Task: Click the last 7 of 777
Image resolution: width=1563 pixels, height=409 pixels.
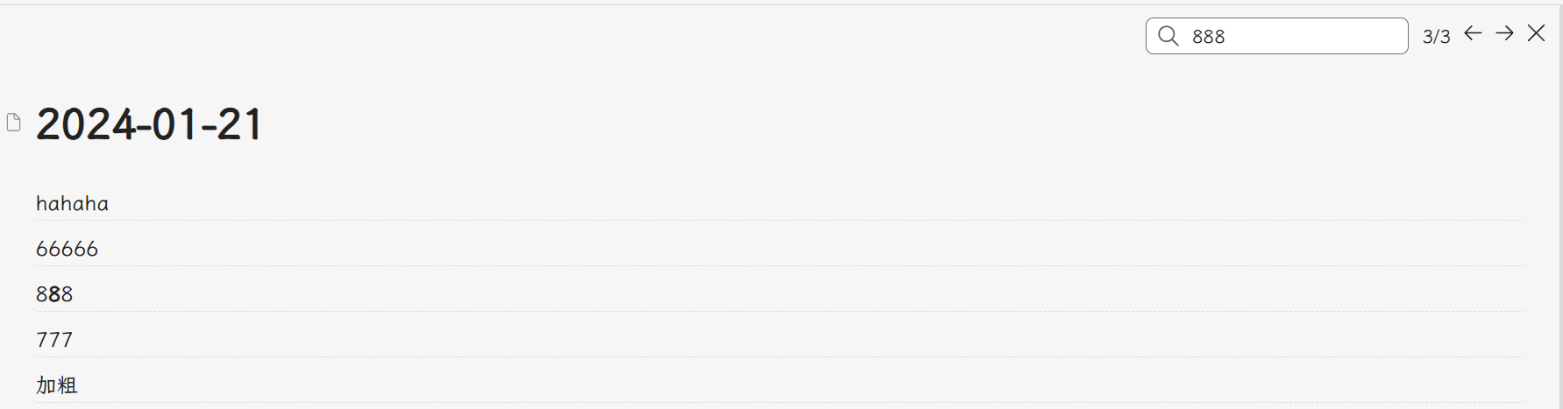Action: coord(67,341)
